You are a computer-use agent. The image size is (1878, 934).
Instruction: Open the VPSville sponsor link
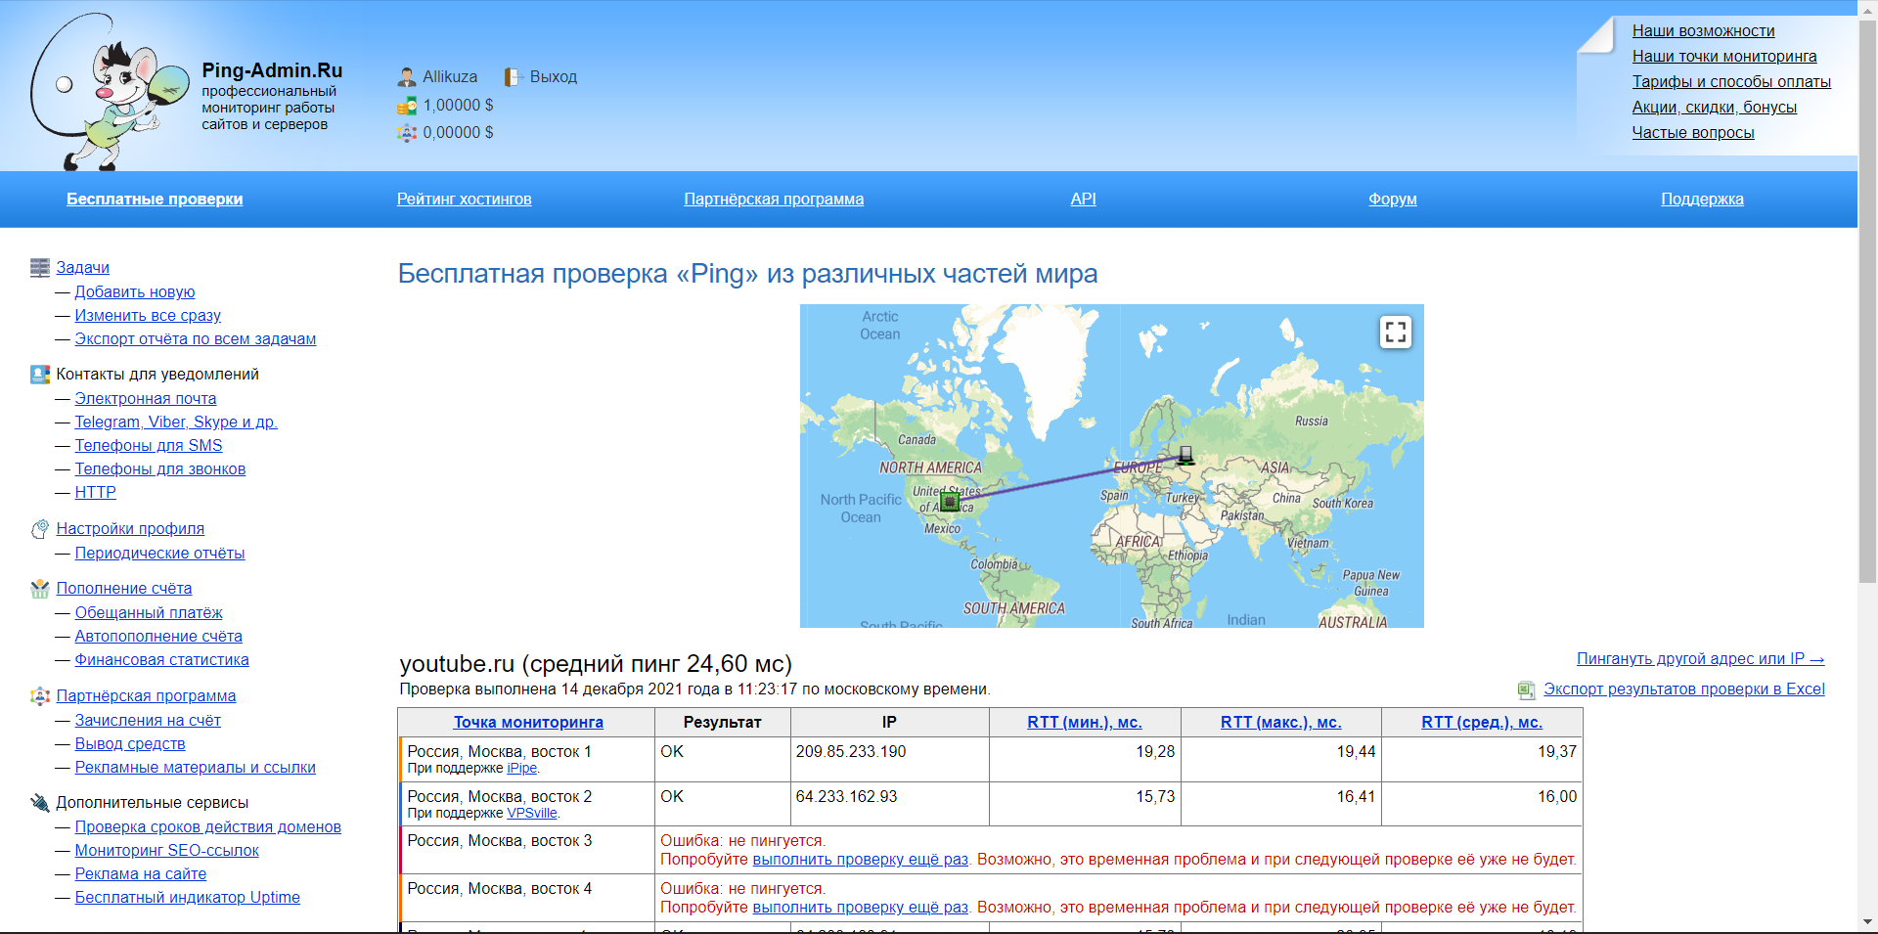click(x=532, y=814)
